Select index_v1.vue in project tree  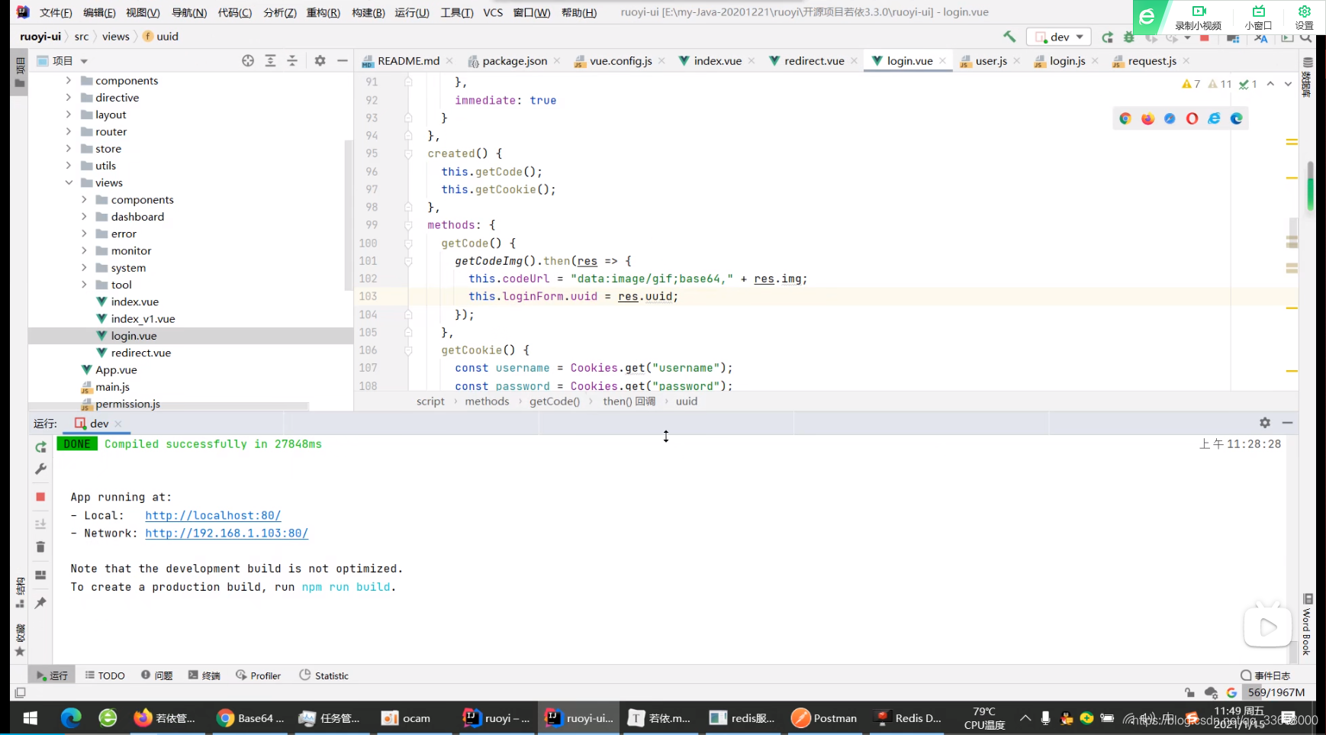pyautogui.click(x=143, y=319)
